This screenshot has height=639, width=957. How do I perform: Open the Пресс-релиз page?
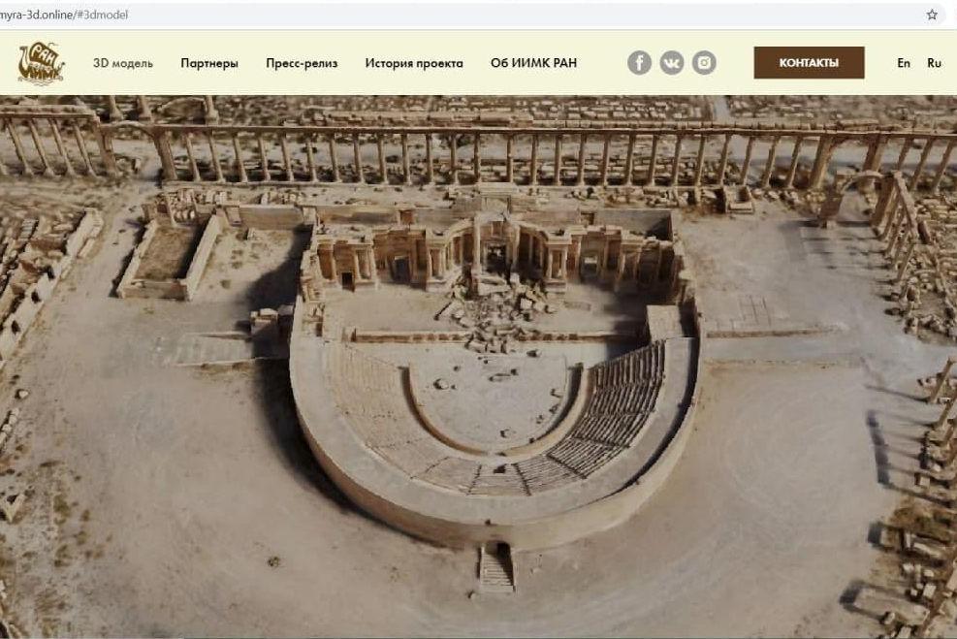(302, 63)
